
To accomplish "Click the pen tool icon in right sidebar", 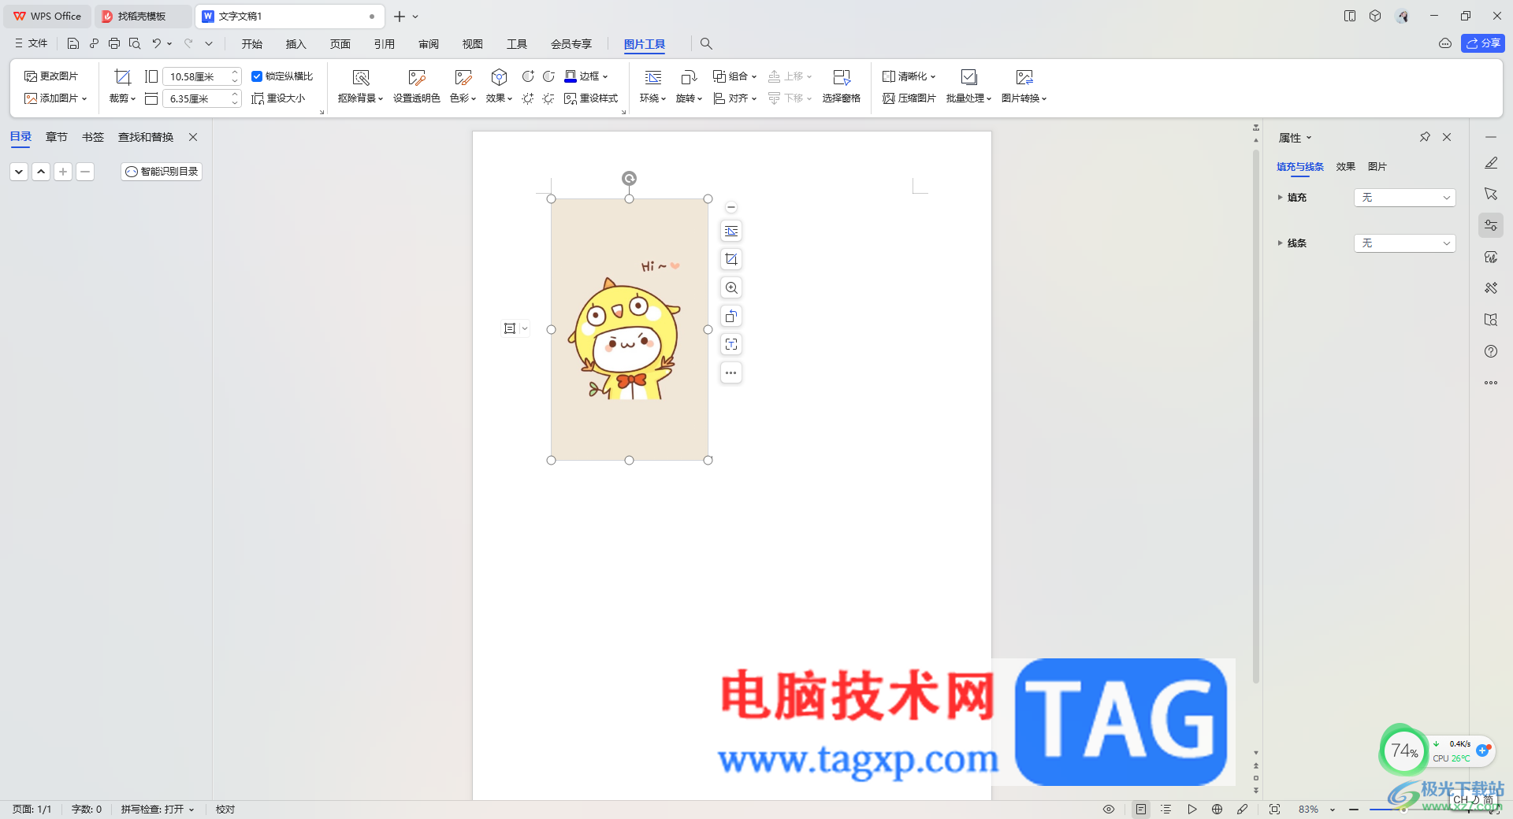I will click(x=1491, y=162).
